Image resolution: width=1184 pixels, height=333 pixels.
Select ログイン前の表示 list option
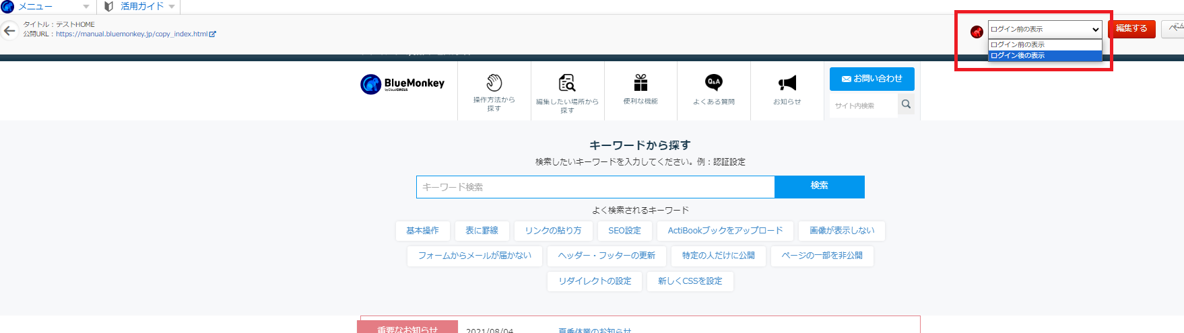click(x=1045, y=44)
